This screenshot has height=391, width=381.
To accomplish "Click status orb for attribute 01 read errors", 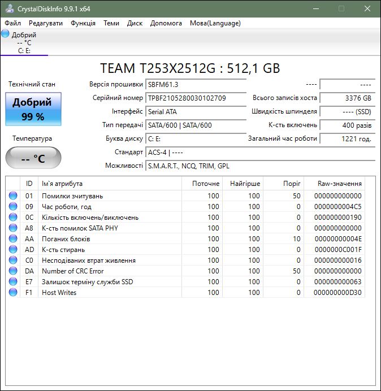I will (13, 195).
